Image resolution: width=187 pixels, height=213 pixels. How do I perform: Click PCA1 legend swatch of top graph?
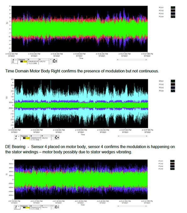pos(173,8)
